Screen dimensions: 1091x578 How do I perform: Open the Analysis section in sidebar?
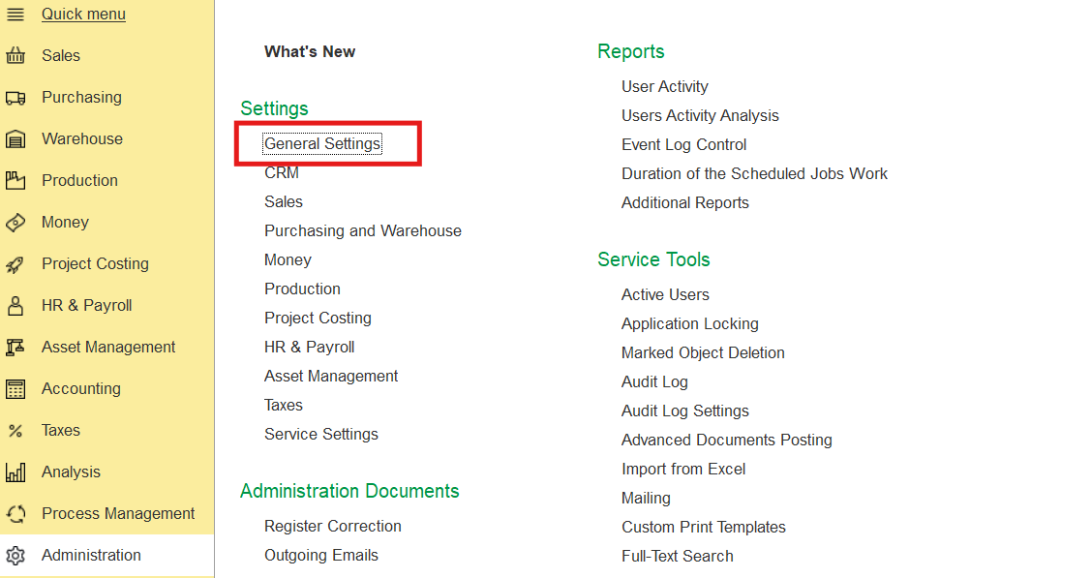tap(71, 472)
